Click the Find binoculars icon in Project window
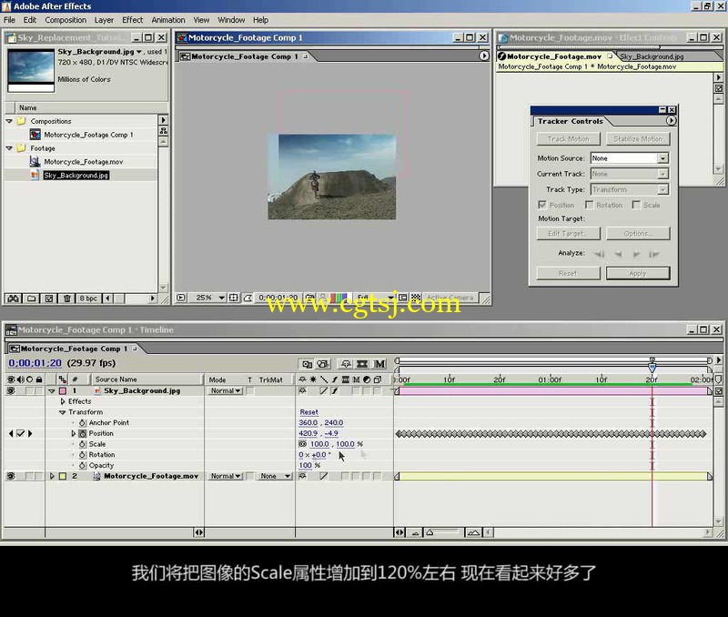 13,298
